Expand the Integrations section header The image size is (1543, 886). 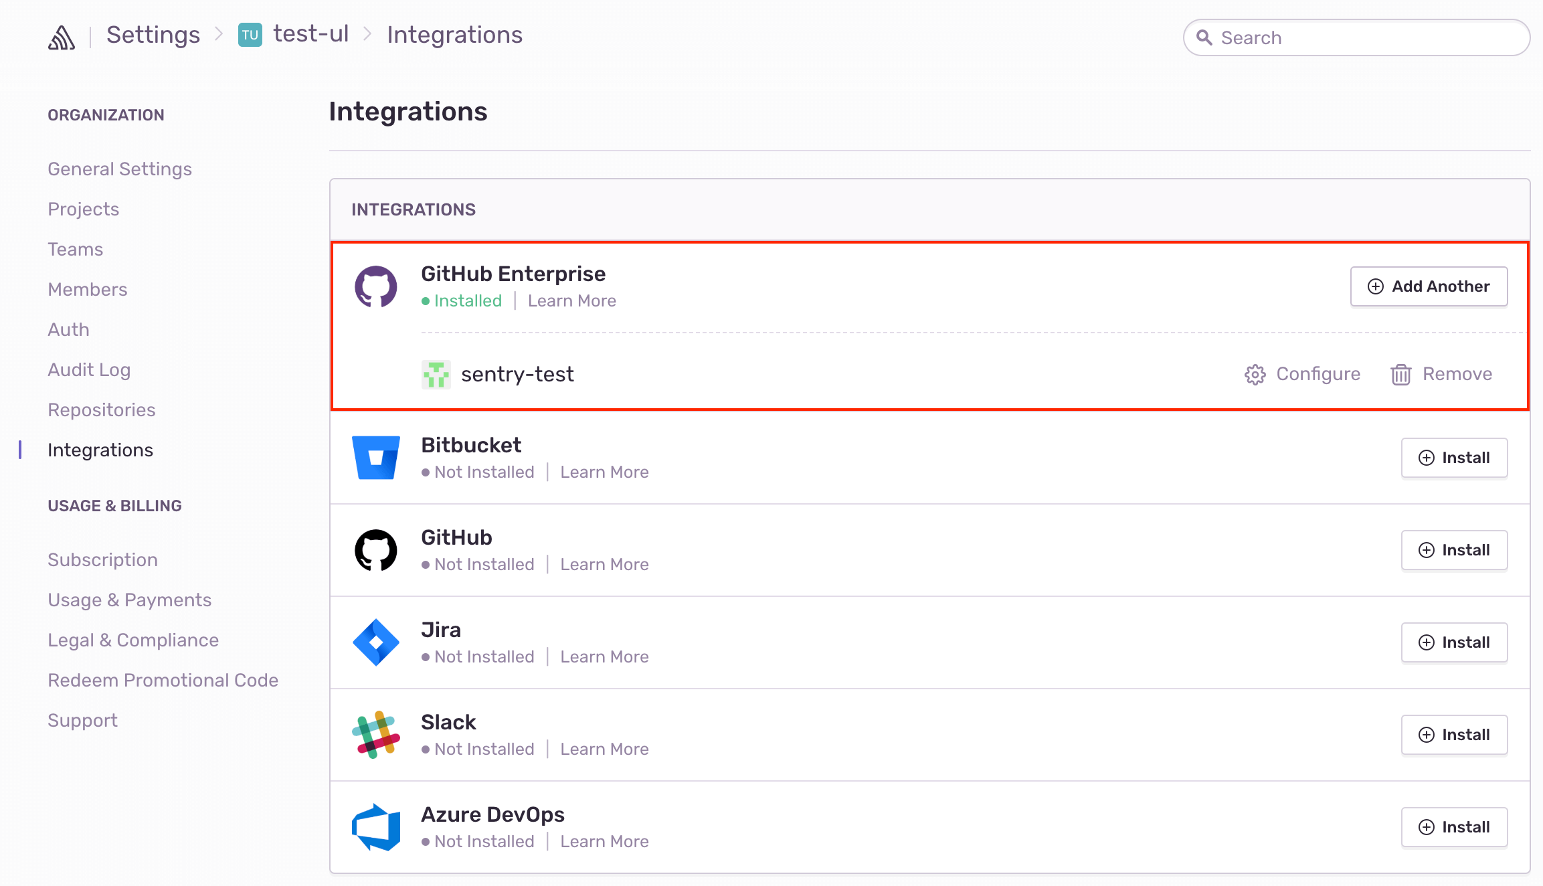click(x=412, y=209)
